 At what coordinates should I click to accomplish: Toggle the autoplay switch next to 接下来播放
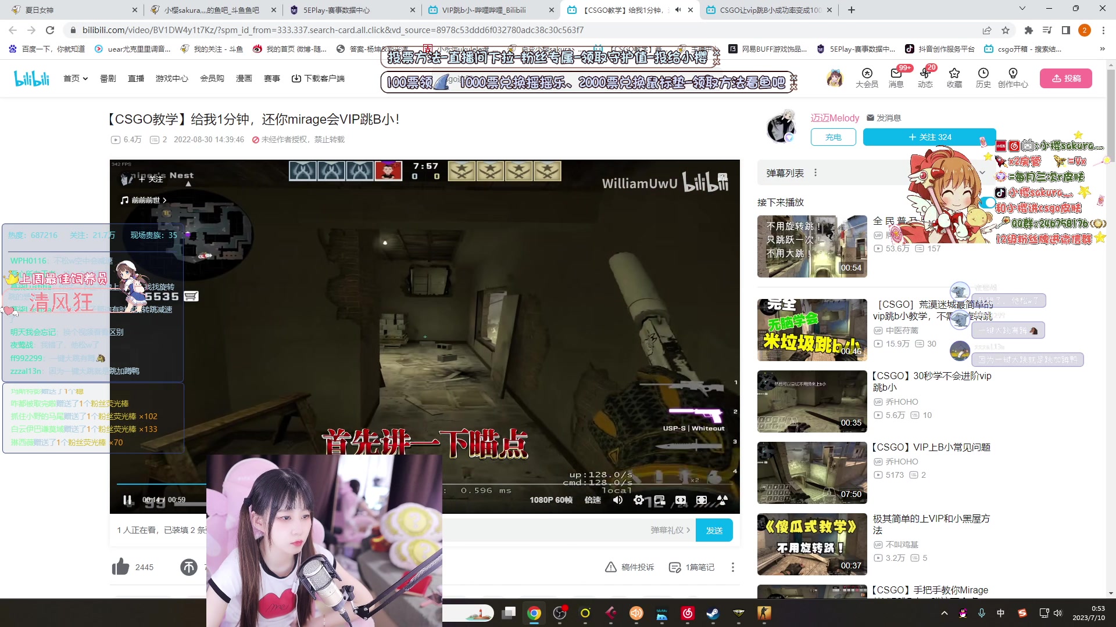pyautogui.click(x=987, y=203)
